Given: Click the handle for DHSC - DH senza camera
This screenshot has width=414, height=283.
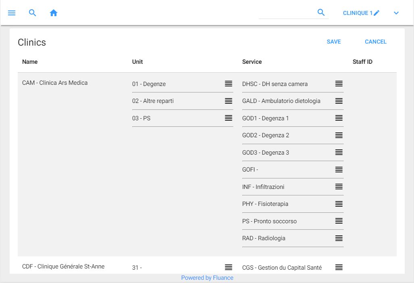Looking at the screenshot, I should [339, 84].
